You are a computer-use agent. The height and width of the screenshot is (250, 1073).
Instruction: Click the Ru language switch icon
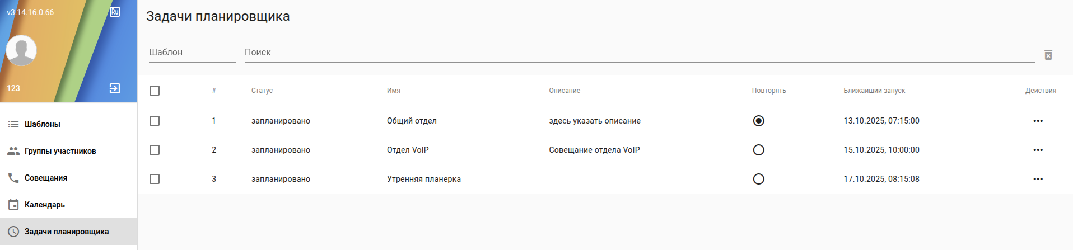[x=115, y=12]
